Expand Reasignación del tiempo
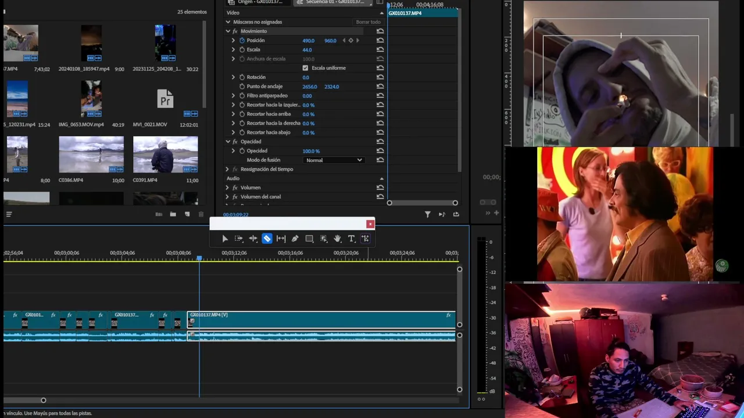The height and width of the screenshot is (418, 744). (x=227, y=170)
